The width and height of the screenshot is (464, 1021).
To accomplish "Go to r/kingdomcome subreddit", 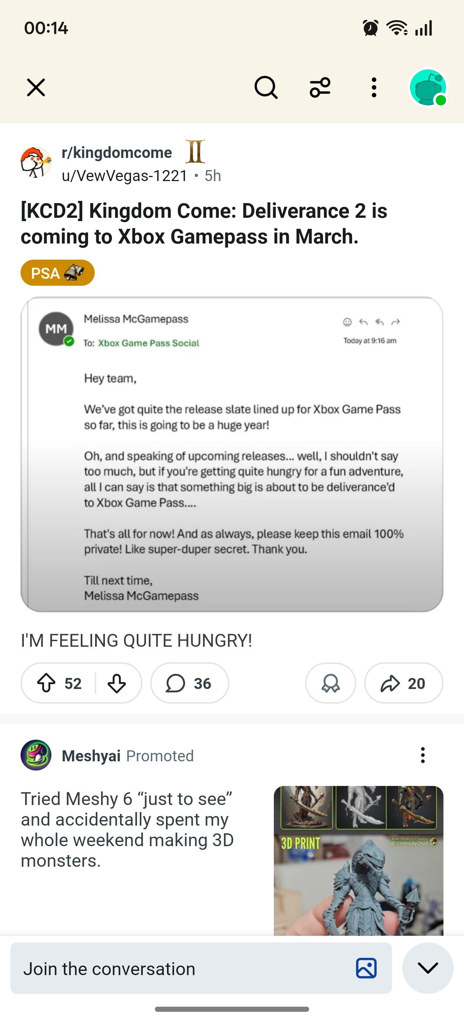I will point(117,152).
